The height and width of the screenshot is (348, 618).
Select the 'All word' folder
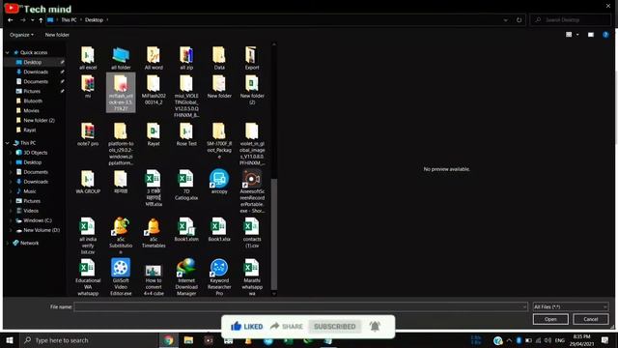pos(154,58)
